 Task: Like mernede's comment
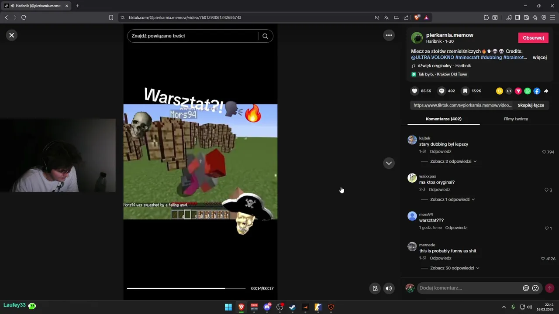point(543,259)
